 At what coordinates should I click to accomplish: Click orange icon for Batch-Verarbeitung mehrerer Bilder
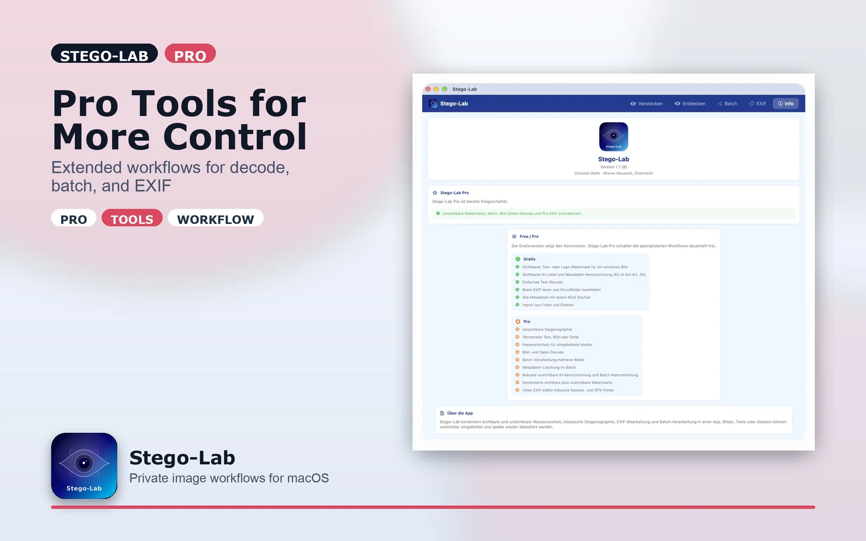click(x=517, y=360)
